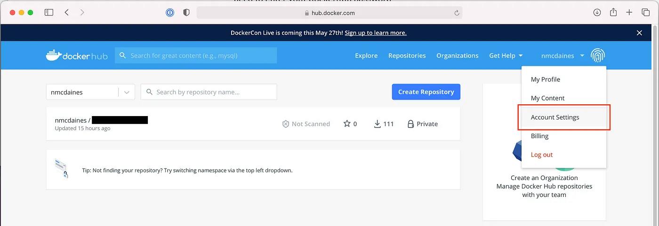Open Billing from the user menu
This screenshot has height=226, width=659.
(539, 136)
